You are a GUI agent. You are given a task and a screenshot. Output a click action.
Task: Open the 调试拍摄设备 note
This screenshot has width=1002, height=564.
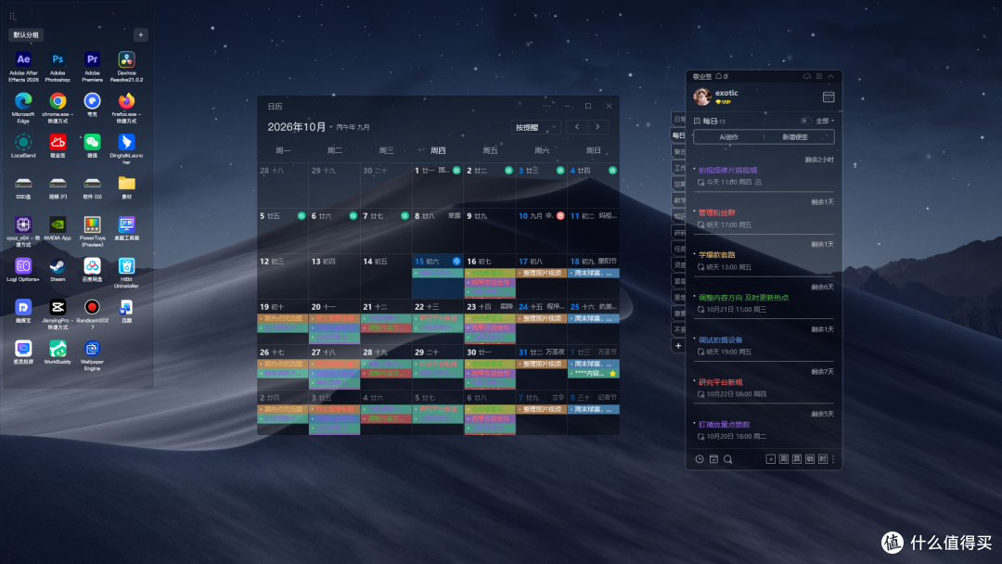pos(720,340)
